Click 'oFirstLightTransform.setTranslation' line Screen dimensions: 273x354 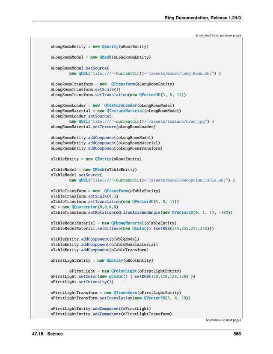coord(120,298)
